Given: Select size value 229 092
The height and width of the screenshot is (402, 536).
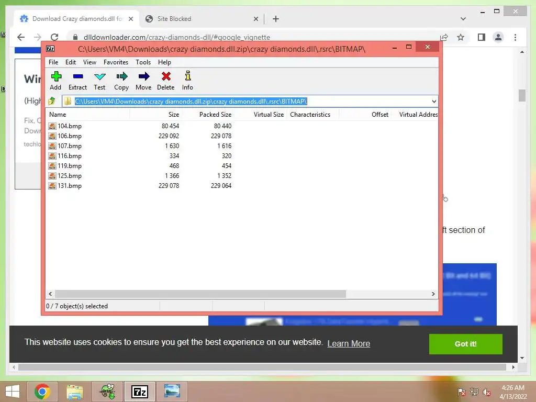Looking at the screenshot, I should [169, 136].
